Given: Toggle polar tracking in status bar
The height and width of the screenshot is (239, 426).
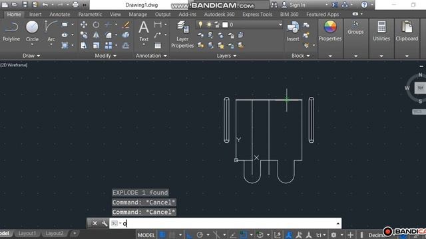Looking at the screenshot, I should (200, 234).
